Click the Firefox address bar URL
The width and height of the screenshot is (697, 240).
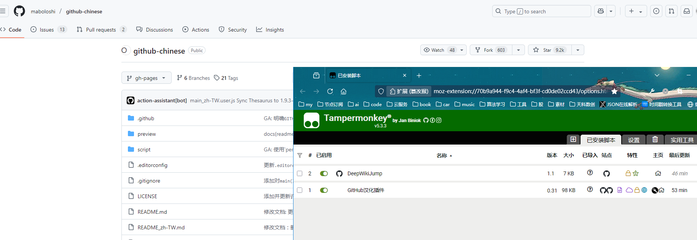click(520, 91)
